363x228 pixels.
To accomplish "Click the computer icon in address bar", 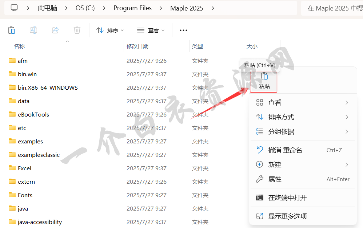I will 14,8.
